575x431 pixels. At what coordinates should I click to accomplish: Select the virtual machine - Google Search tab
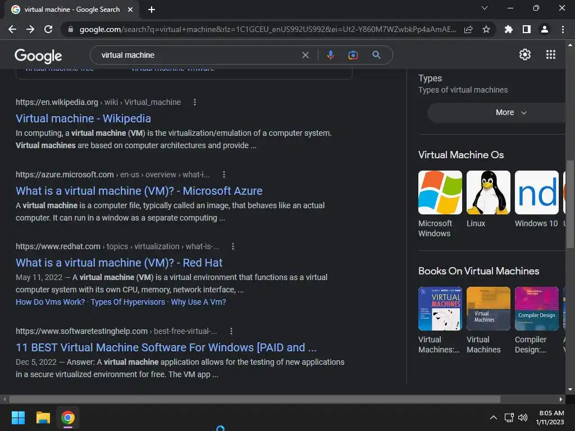coord(72,10)
